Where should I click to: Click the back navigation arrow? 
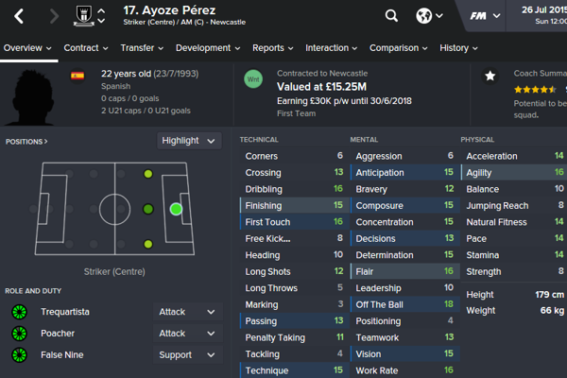point(20,16)
